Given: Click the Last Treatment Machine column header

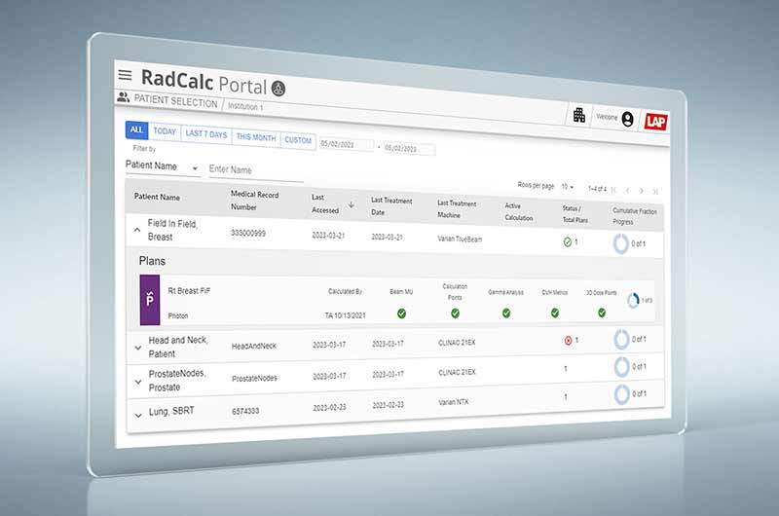Looking at the screenshot, I should (457, 209).
